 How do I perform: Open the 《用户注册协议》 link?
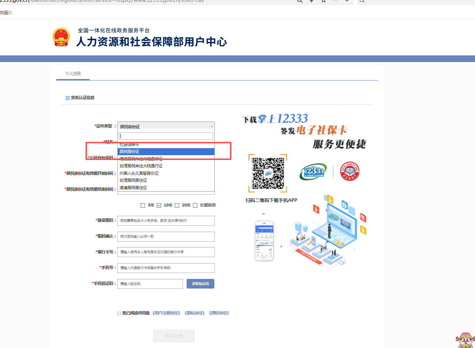click(166, 313)
